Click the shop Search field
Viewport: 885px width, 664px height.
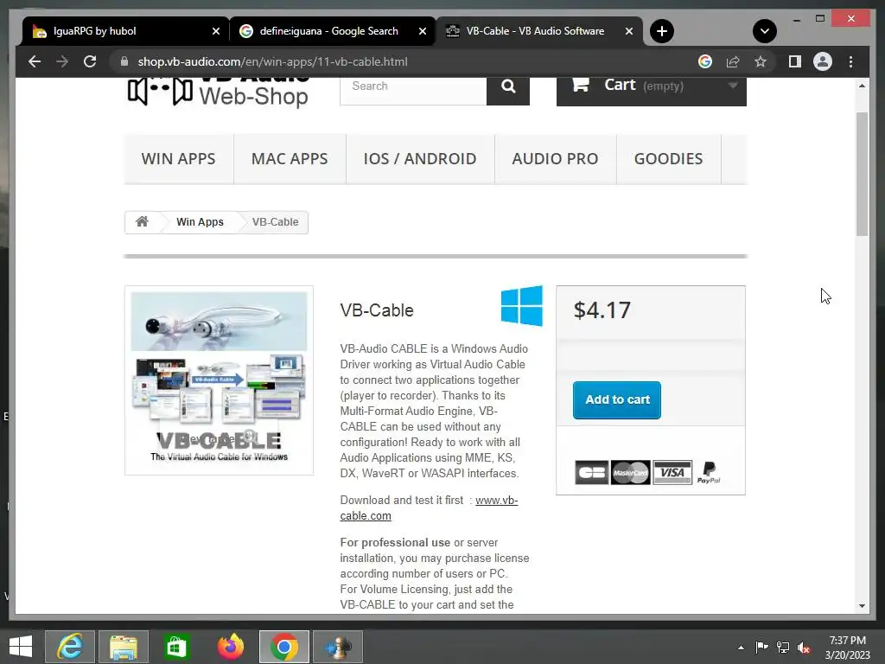pos(412,90)
